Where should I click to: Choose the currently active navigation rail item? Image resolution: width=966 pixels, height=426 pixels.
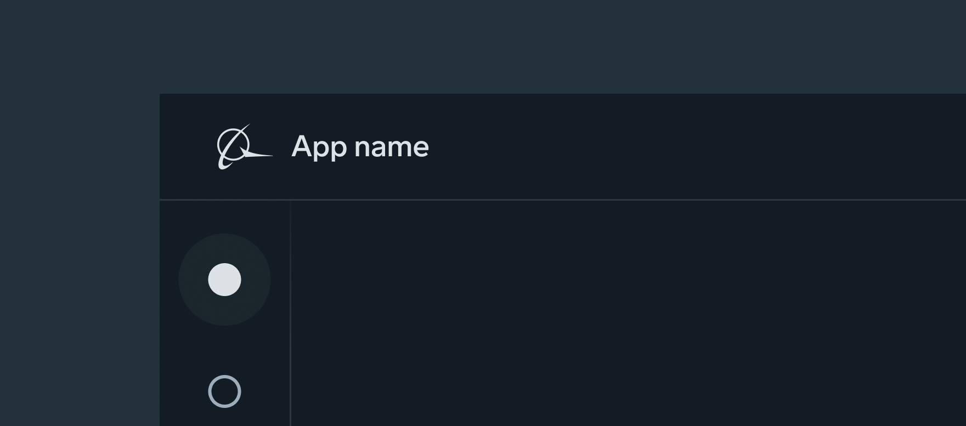click(224, 280)
